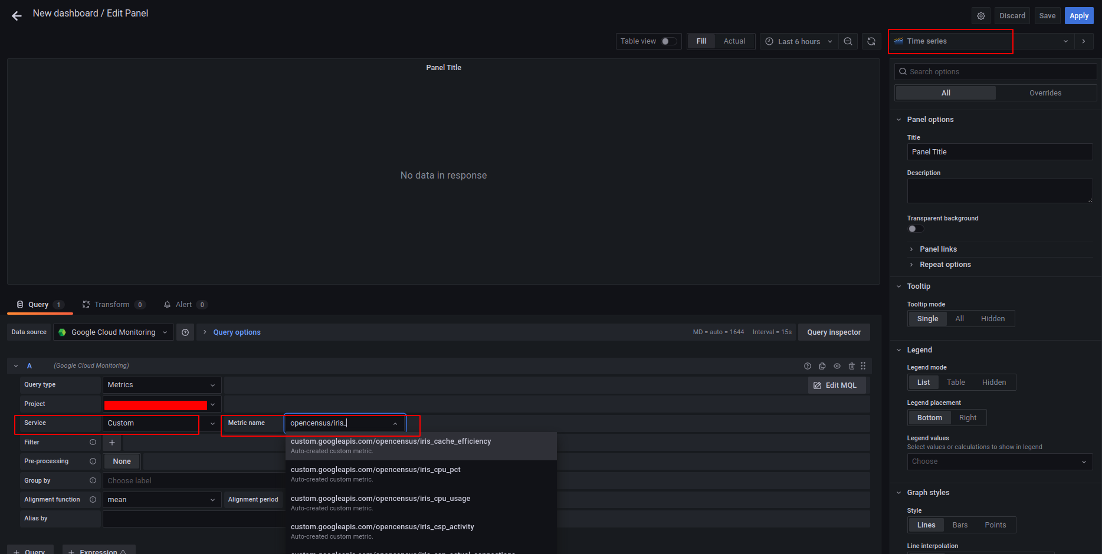Discard panel changes
This screenshot has height=554, width=1102.
click(1012, 16)
